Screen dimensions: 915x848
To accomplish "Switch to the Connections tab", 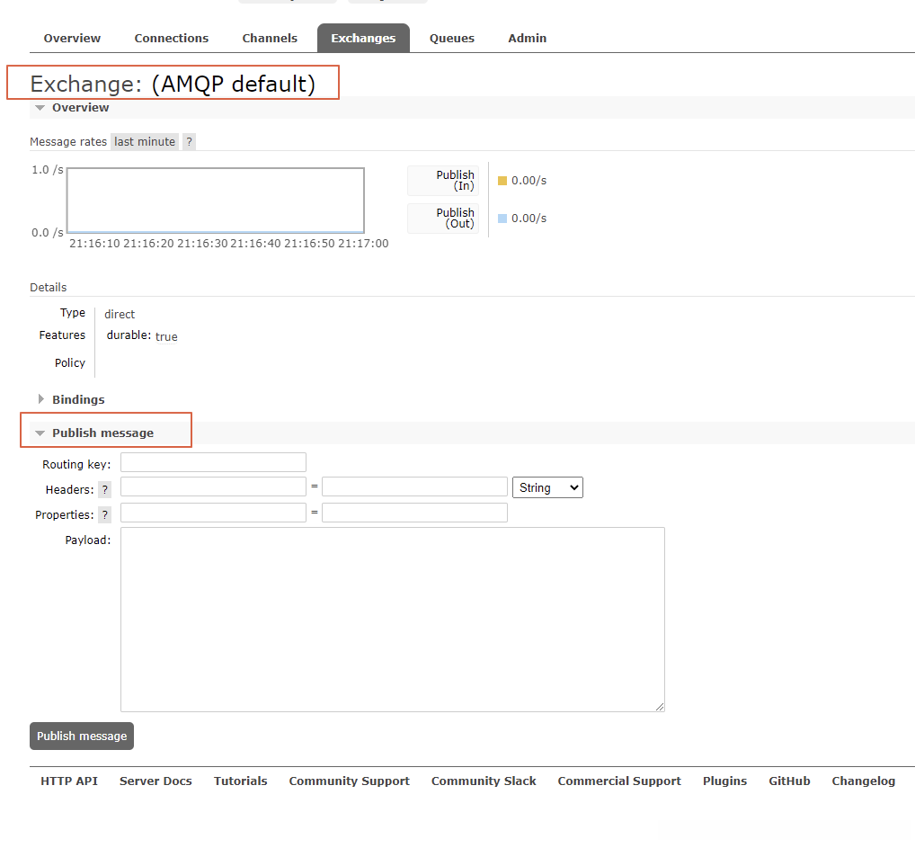I will 172,38.
